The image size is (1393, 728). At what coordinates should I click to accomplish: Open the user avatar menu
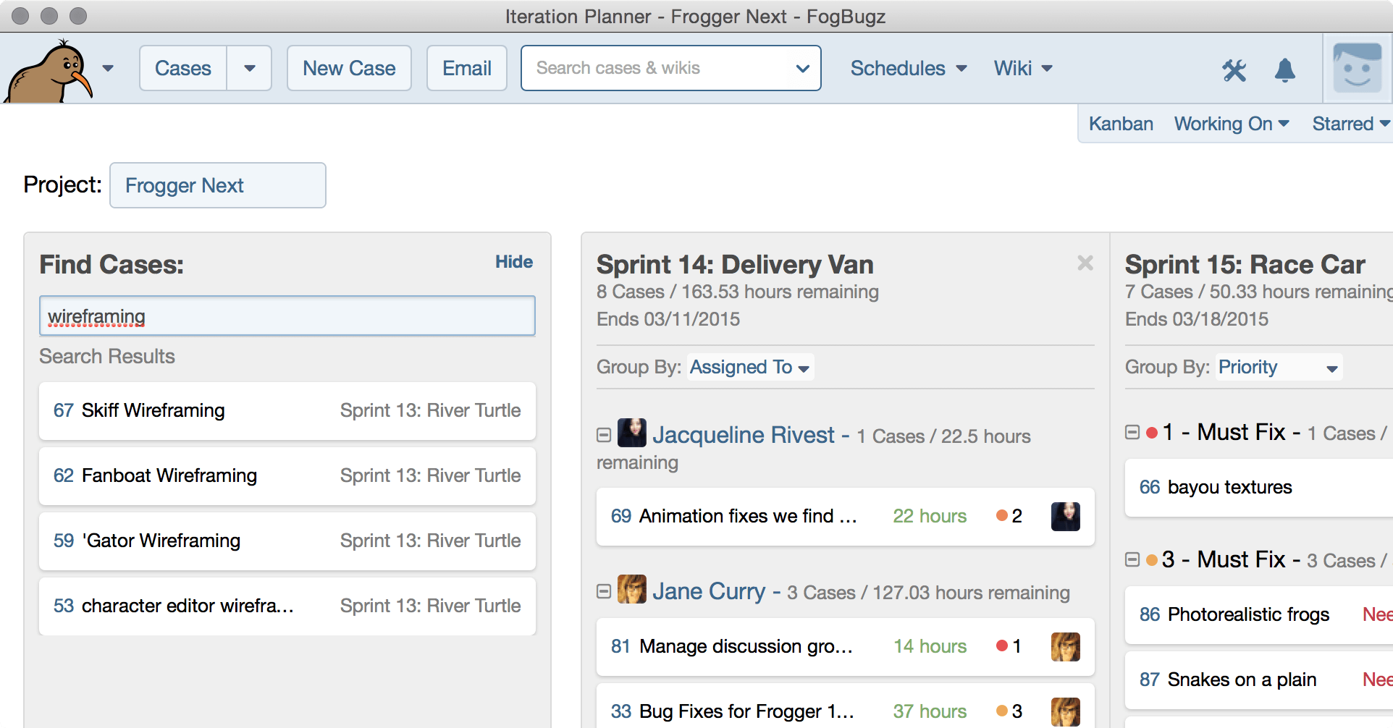pyautogui.click(x=1358, y=68)
